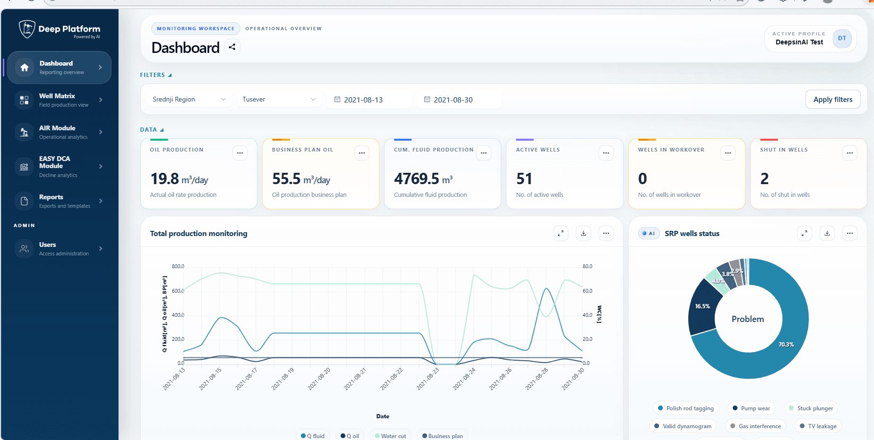This screenshot has height=440, width=874.
Task: Open the Srednji Region dropdown
Action: (189, 100)
